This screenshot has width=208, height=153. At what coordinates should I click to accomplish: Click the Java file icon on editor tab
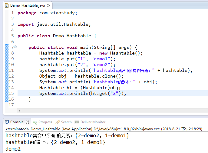click(x=7, y=5)
